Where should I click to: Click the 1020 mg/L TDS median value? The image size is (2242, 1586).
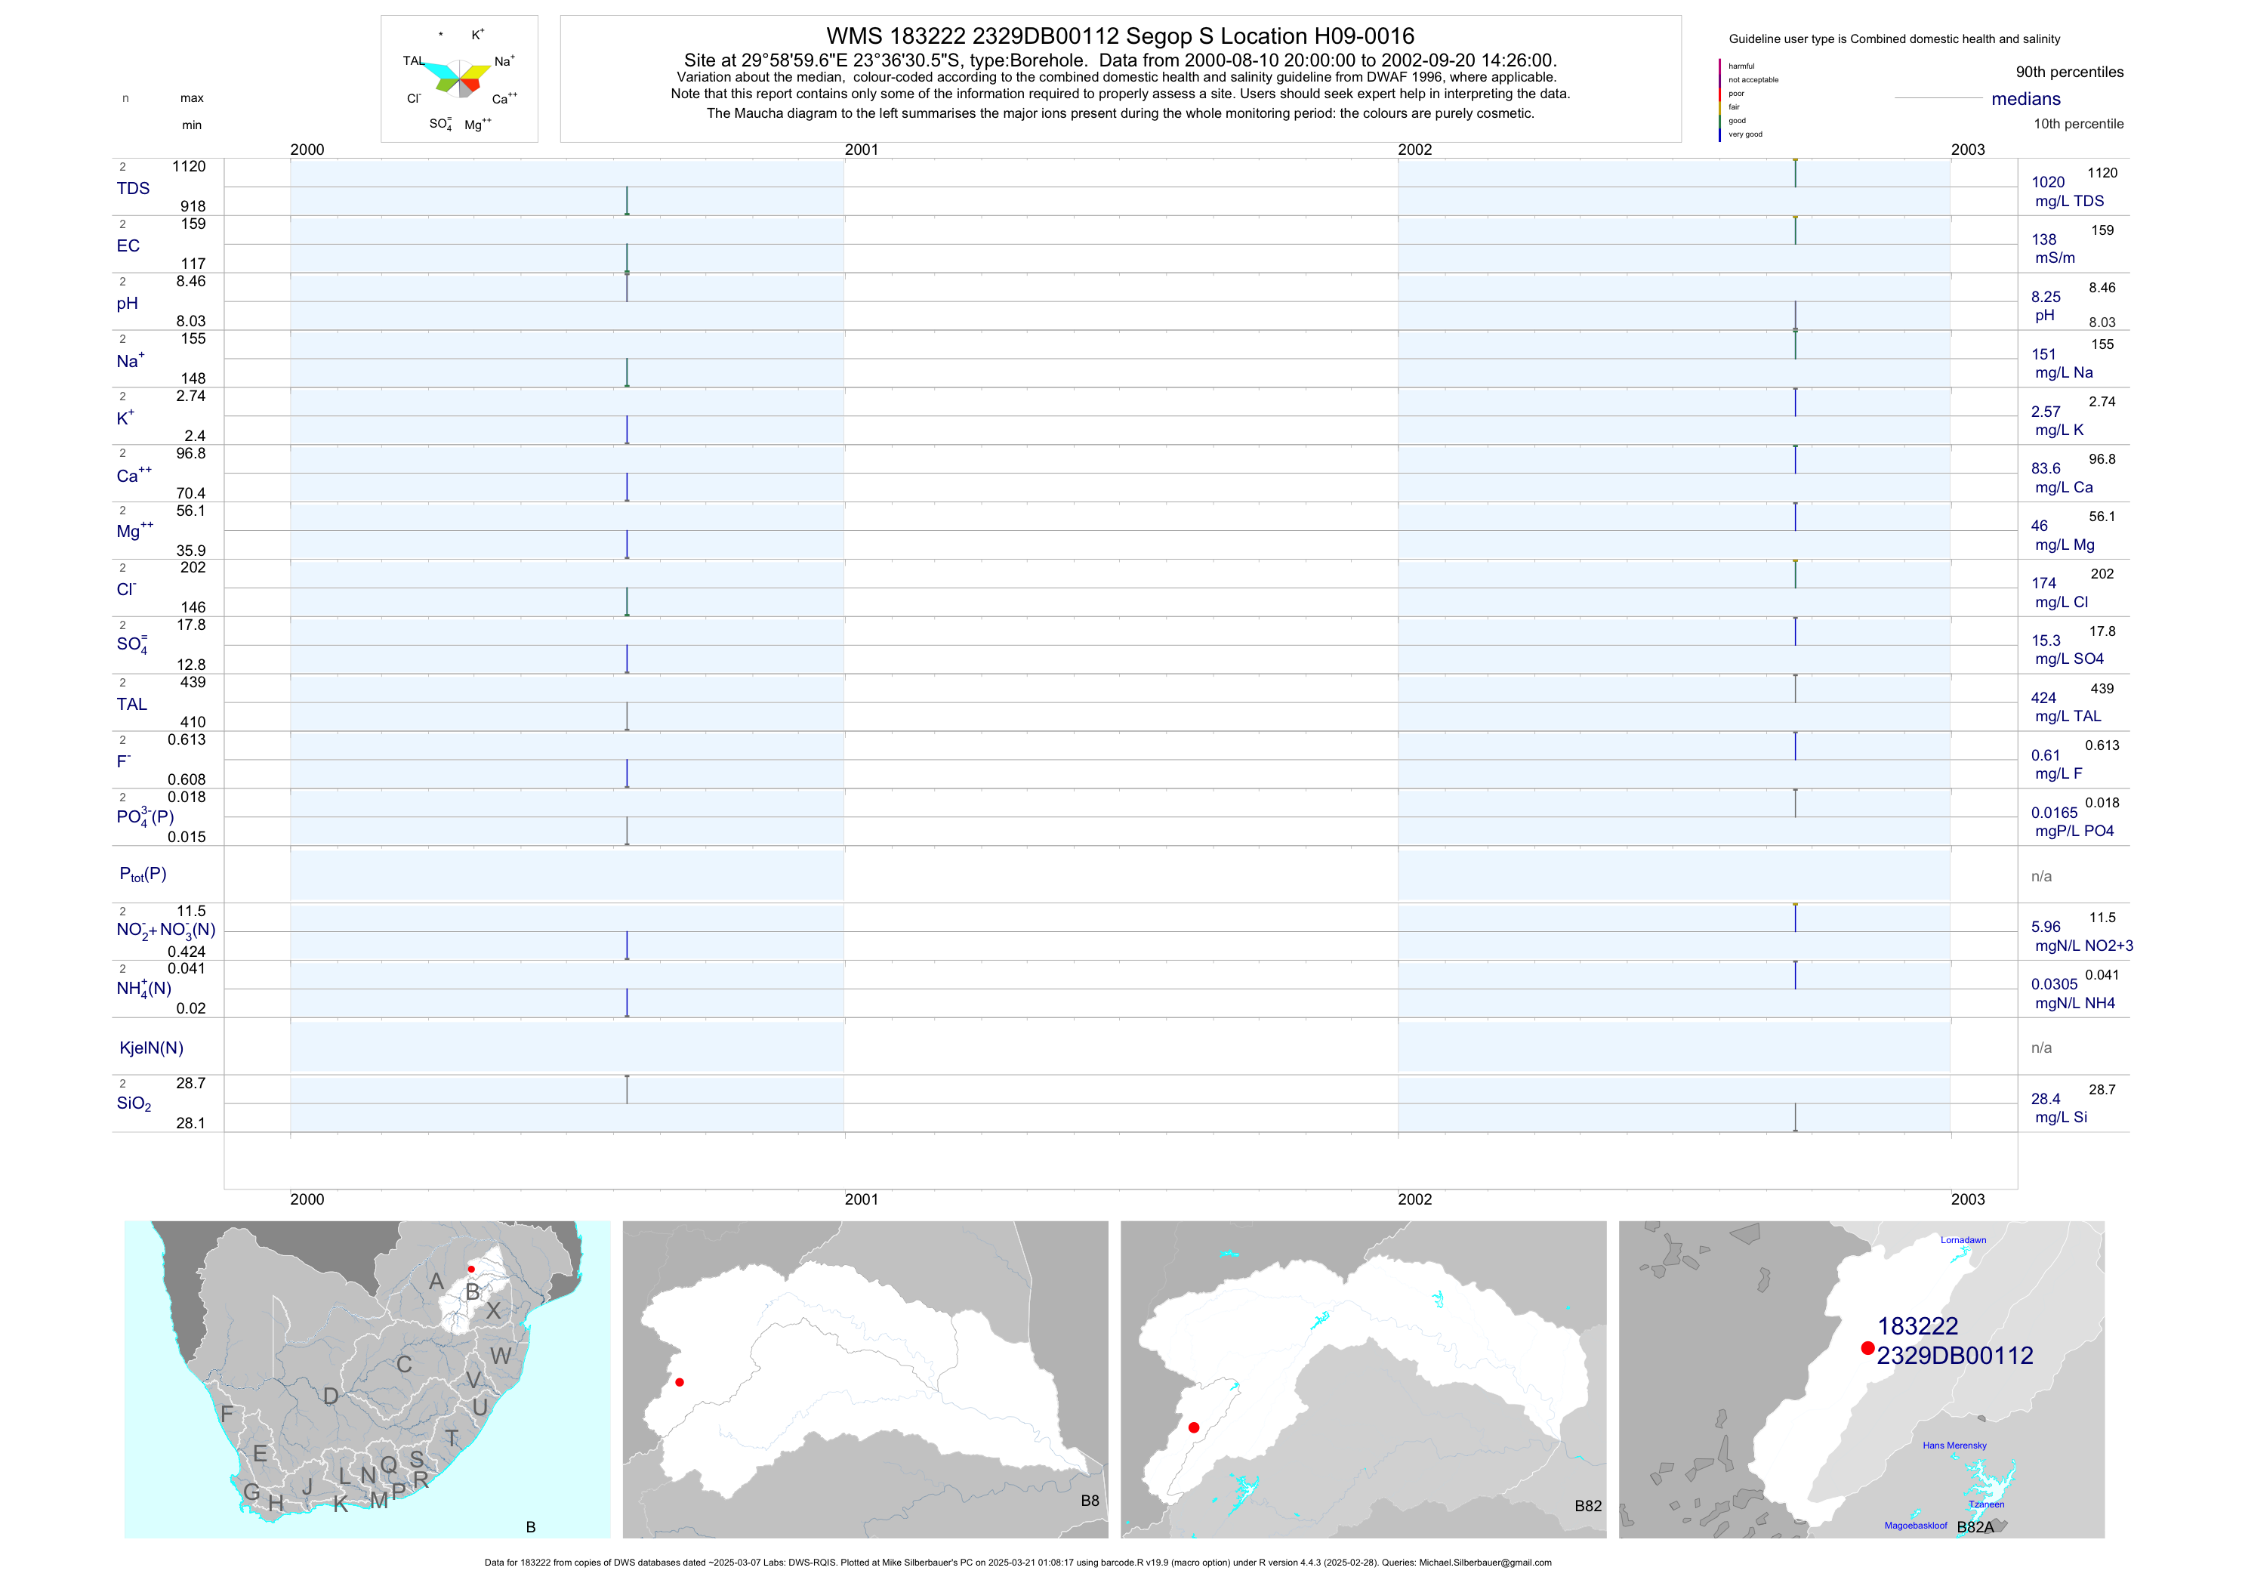click(x=2048, y=183)
